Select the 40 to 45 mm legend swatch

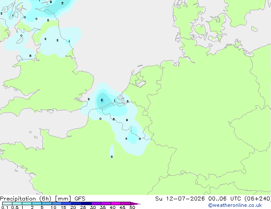[116, 203]
